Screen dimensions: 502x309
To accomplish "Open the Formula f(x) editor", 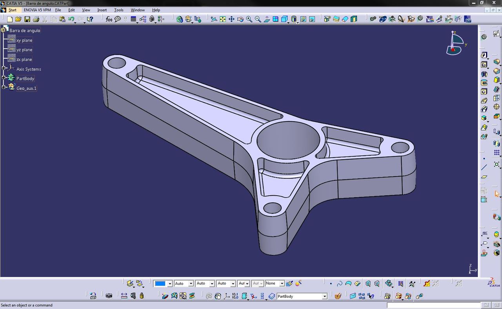I will tap(109, 19).
